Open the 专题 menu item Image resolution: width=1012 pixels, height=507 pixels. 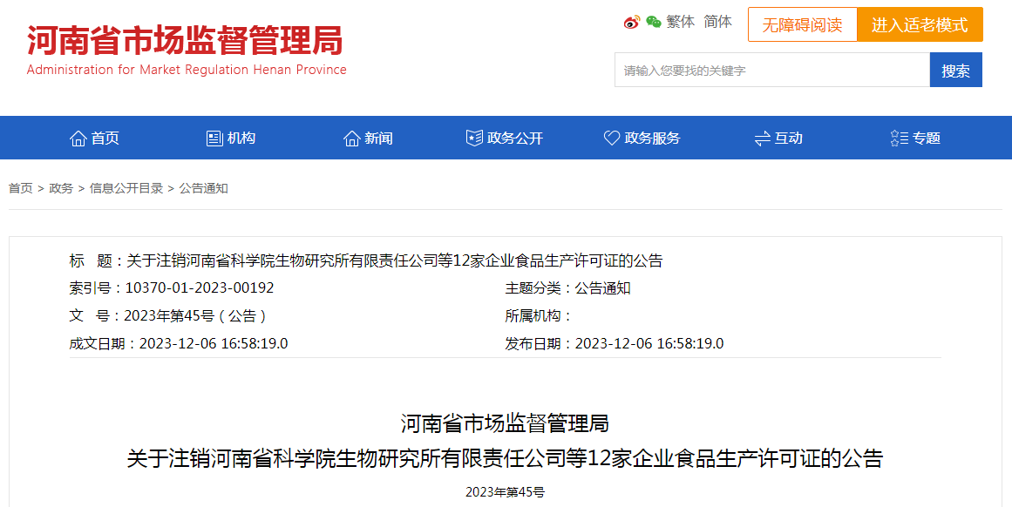tap(915, 138)
